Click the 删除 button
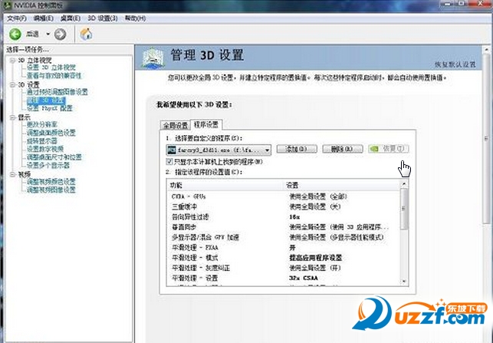 coord(343,149)
